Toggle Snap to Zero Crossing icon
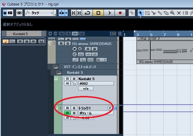Image resolution: width=193 pixels, height=136 pixels. [x=132, y=13]
